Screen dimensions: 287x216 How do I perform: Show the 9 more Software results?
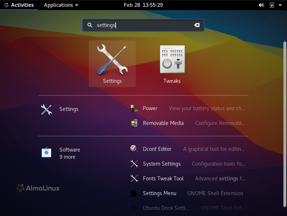67,157
